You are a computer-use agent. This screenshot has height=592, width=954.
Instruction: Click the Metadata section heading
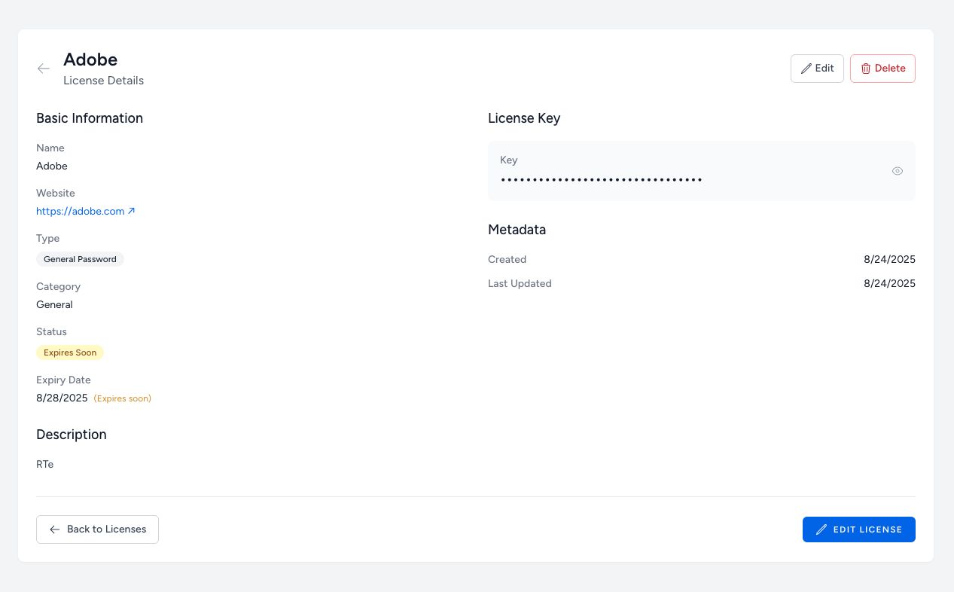tap(517, 230)
